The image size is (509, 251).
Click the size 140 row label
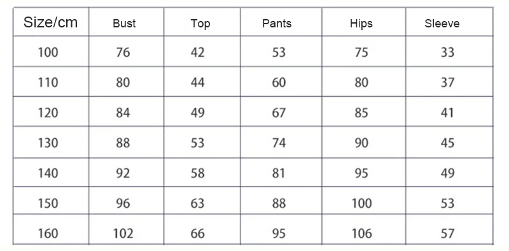click(48, 173)
